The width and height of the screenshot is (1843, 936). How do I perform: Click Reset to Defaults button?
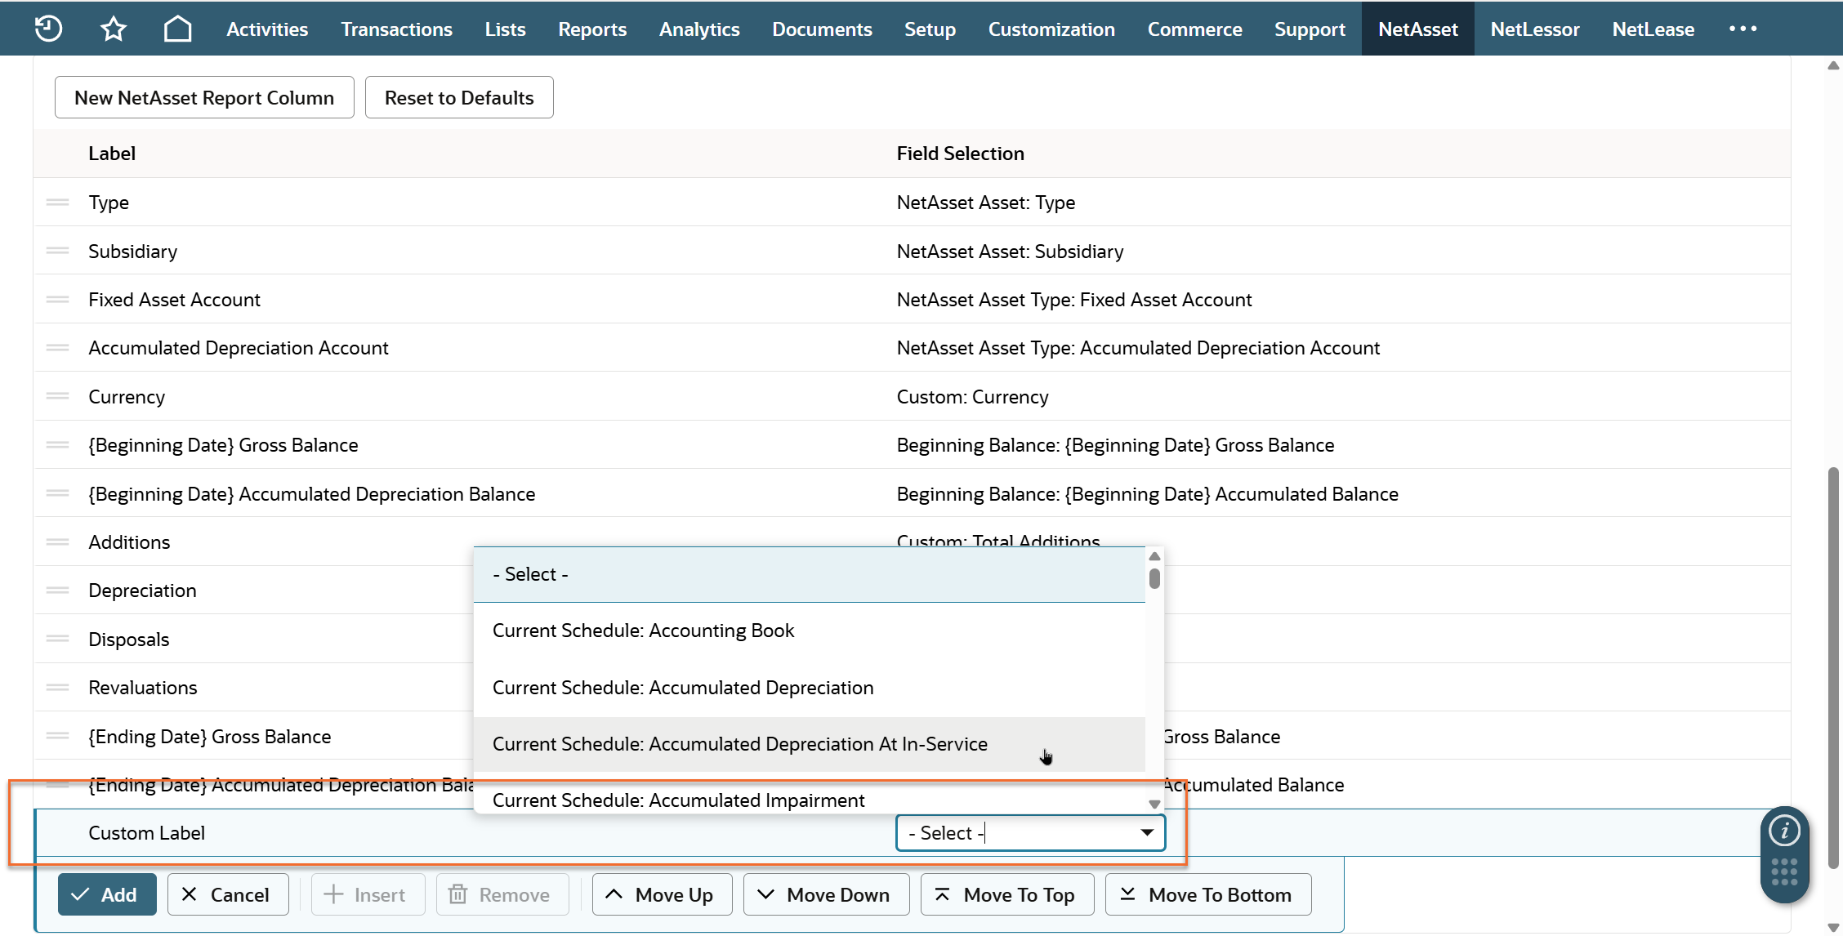coord(459,97)
